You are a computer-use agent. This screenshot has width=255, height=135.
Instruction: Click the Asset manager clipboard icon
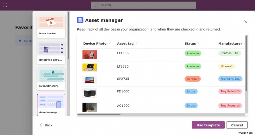80,20
